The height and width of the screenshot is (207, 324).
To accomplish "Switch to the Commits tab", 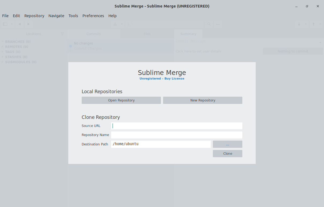I will point(93,34).
